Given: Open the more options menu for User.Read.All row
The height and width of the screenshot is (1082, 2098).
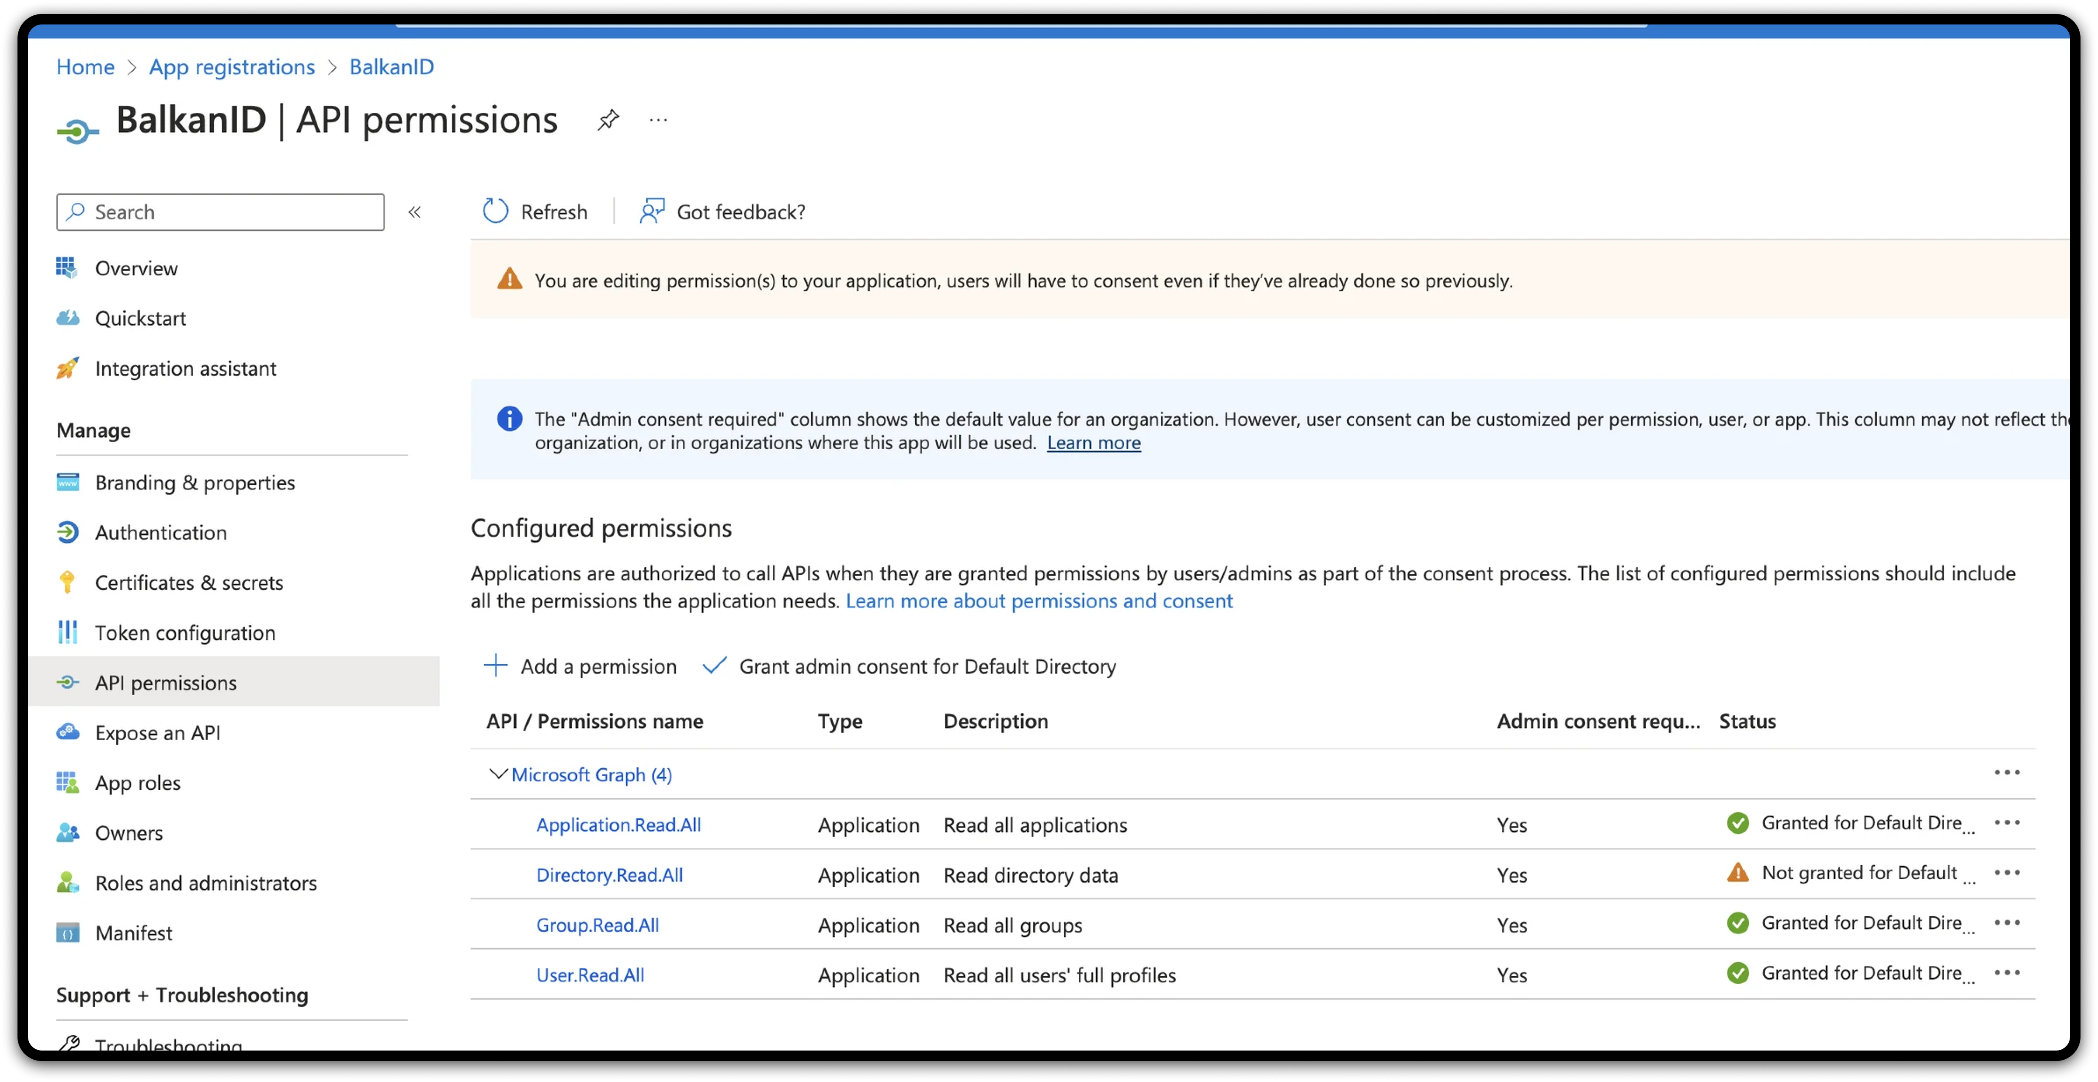Looking at the screenshot, I should (2007, 973).
